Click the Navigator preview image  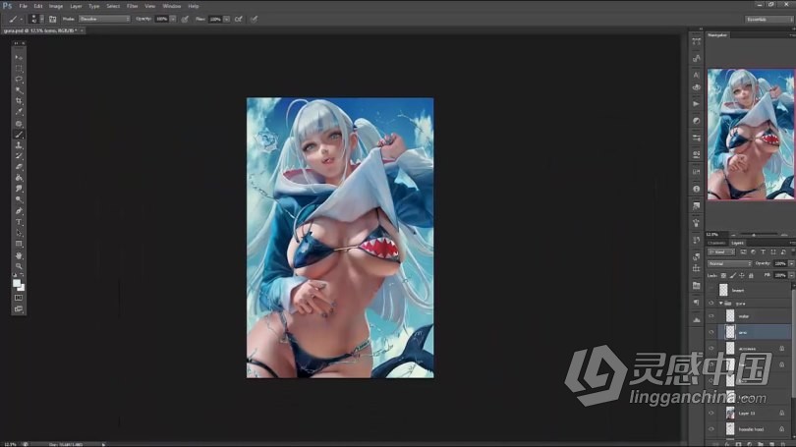point(751,135)
